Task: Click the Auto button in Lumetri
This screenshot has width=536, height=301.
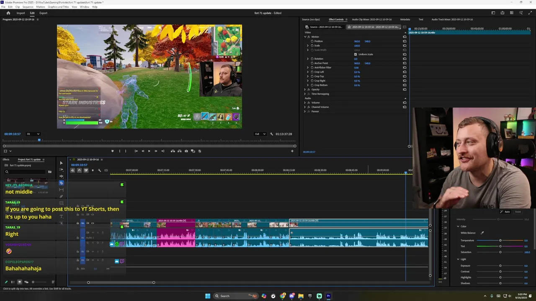Action: pos(505,212)
